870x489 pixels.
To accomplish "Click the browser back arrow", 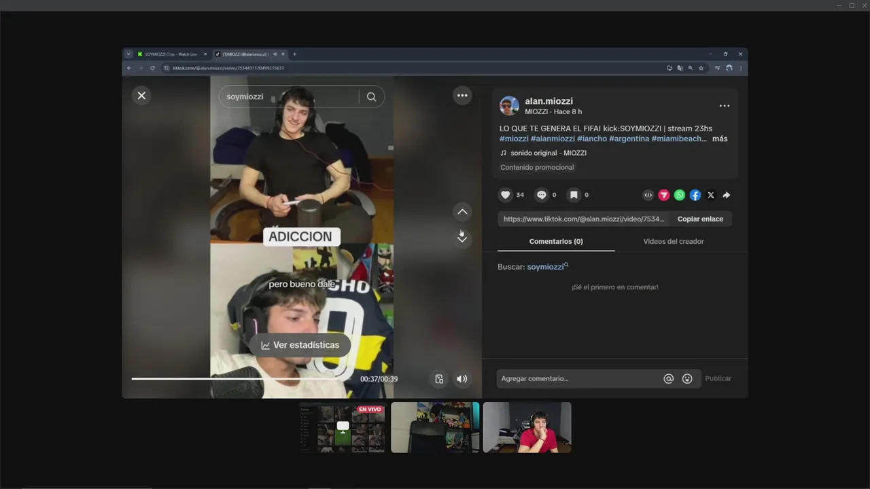I will click(128, 68).
